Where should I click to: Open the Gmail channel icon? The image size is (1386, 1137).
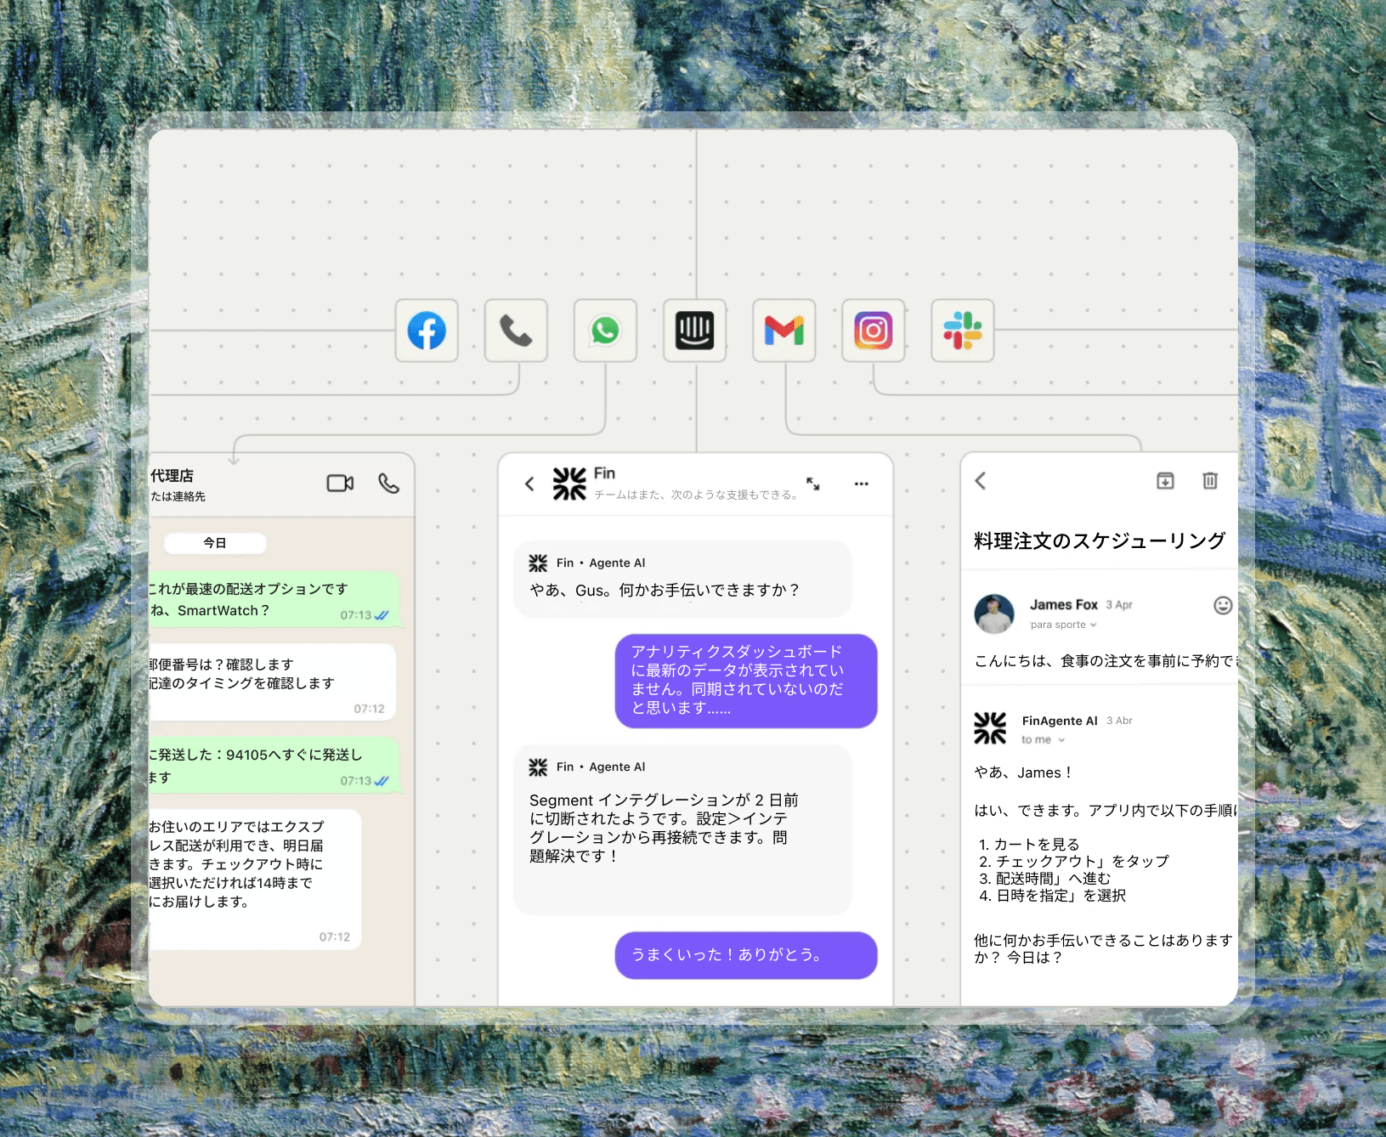click(x=784, y=331)
